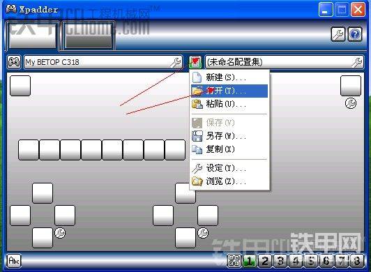Screen dimensions: 371x272
Task: Click the Abc text button in bottom bar
Action: [14, 261]
